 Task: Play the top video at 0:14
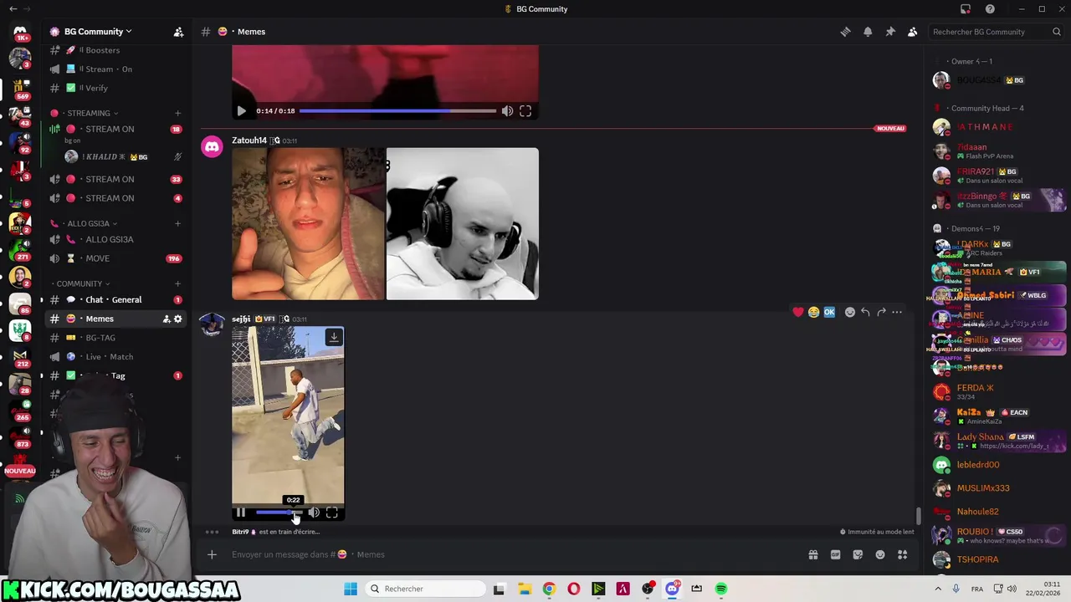pos(242,110)
